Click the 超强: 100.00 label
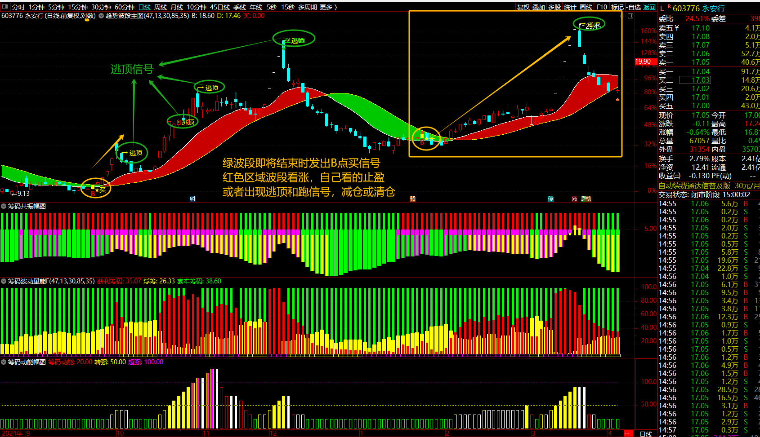760x437 pixels. coord(146,362)
